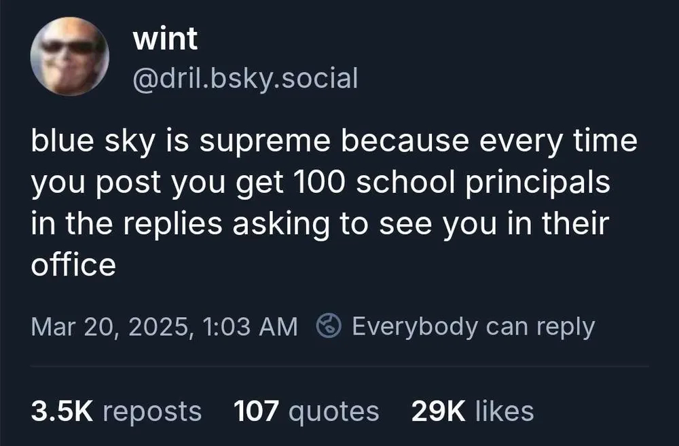Click the word "quotes" in stats
The width and height of the screenshot is (679, 446).
point(333,411)
